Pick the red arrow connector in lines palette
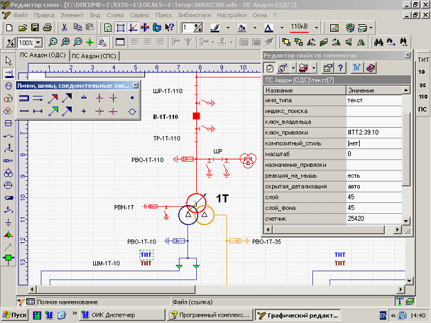The image size is (431, 323). click(52, 99)
